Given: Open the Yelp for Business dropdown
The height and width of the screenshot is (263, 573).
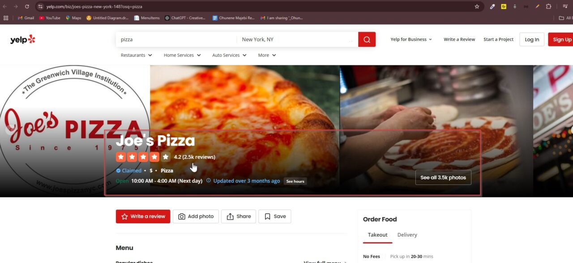Looking at the screenshot, I should (411, 39).
